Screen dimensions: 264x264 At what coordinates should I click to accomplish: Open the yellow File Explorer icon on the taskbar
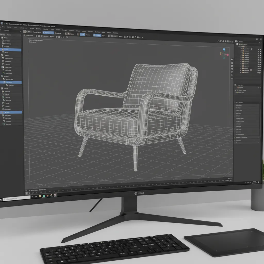tap(40, 196)
